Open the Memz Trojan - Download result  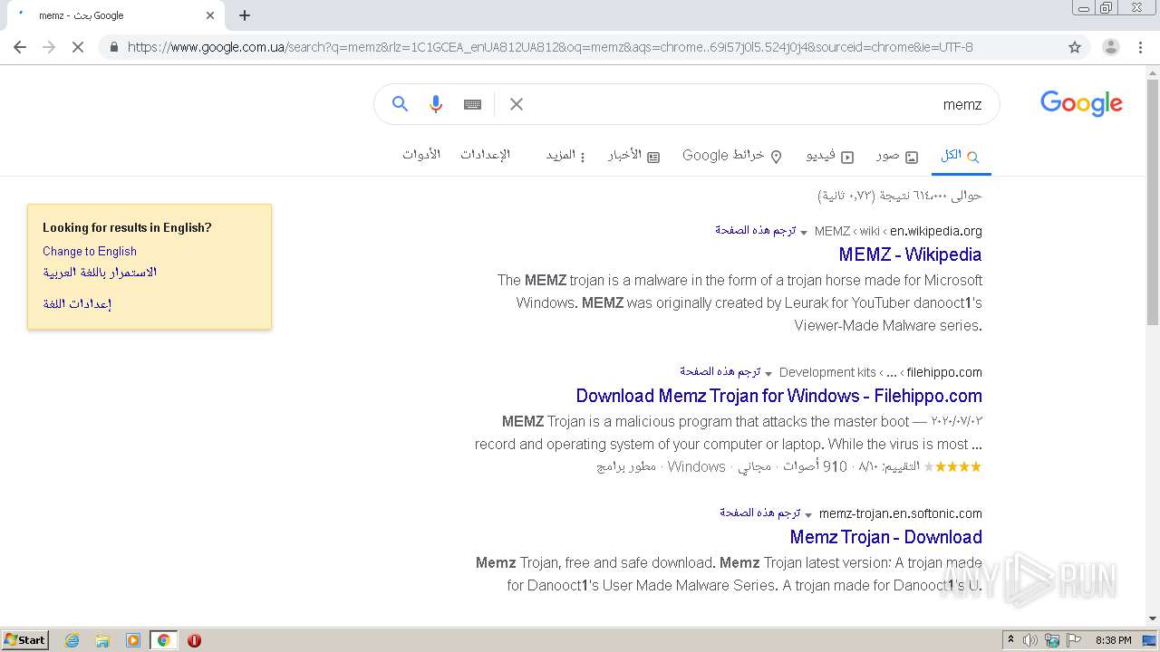click(885, 537)
